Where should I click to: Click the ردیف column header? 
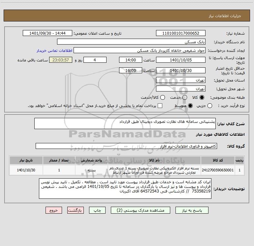coord(239,160)
